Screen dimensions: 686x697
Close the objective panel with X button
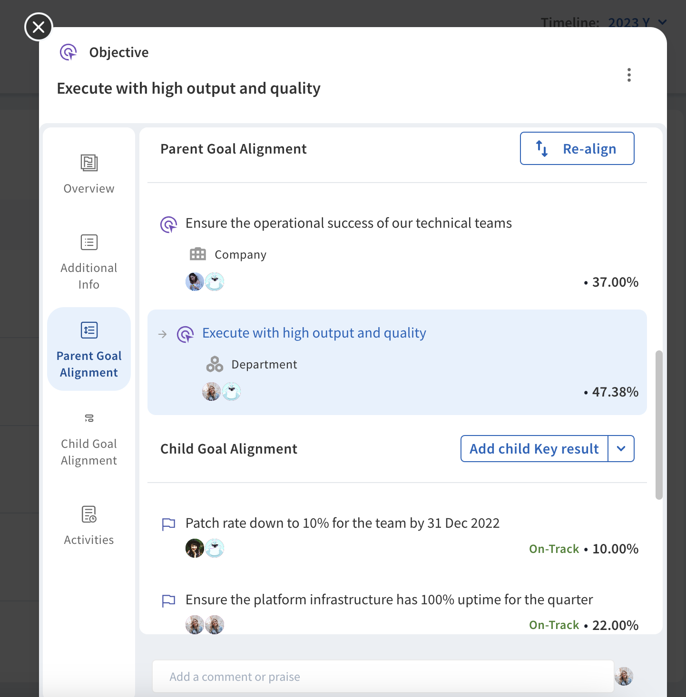point(39,27)
